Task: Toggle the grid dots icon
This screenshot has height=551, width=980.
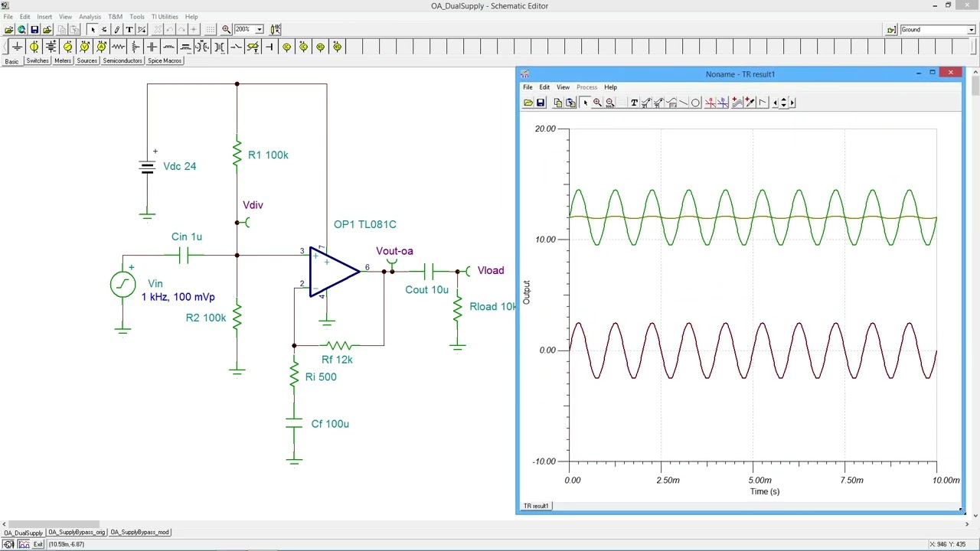Action: (x=211, y=30)
